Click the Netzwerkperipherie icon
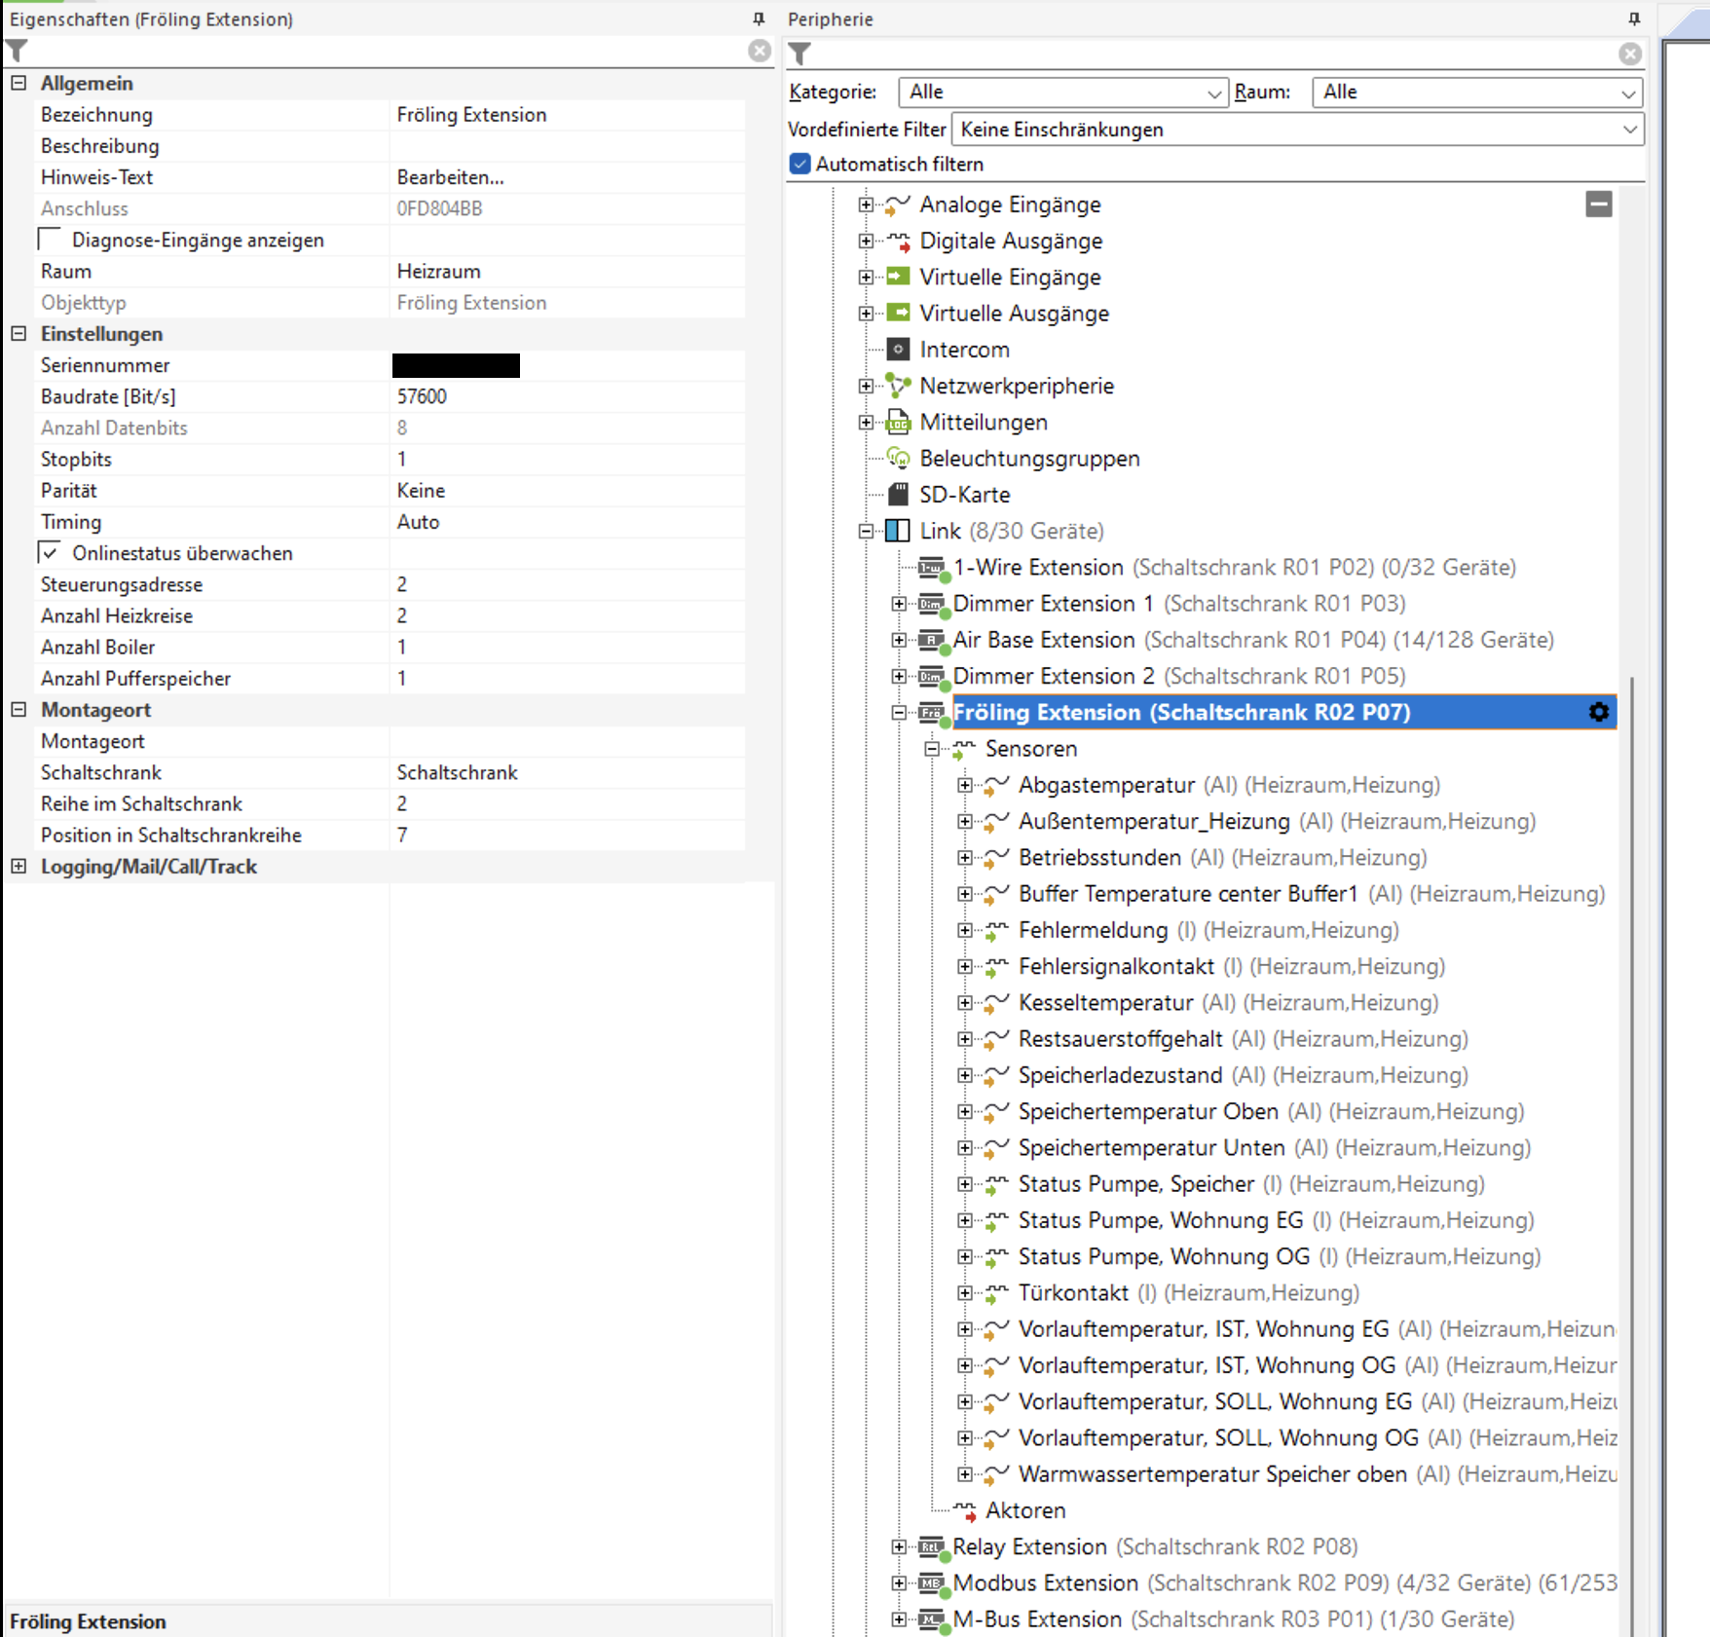Image resolution: width=1710 pixels, height=1637 pixels. [x=897, y=386]
